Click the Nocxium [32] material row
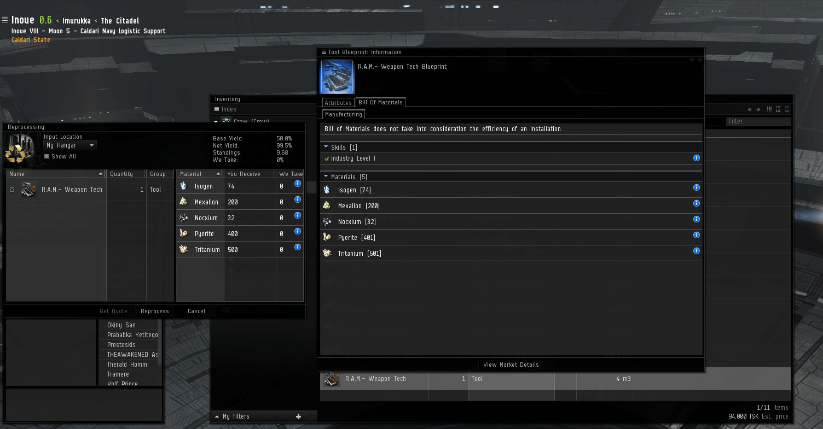The image size is (823, 429). (511, 222)
